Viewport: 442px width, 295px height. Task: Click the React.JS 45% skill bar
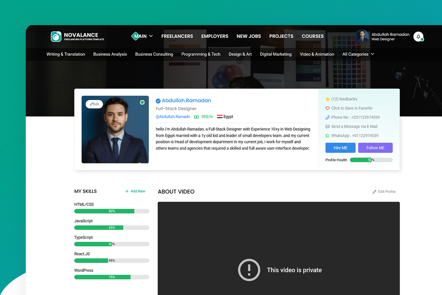(112, 261)
